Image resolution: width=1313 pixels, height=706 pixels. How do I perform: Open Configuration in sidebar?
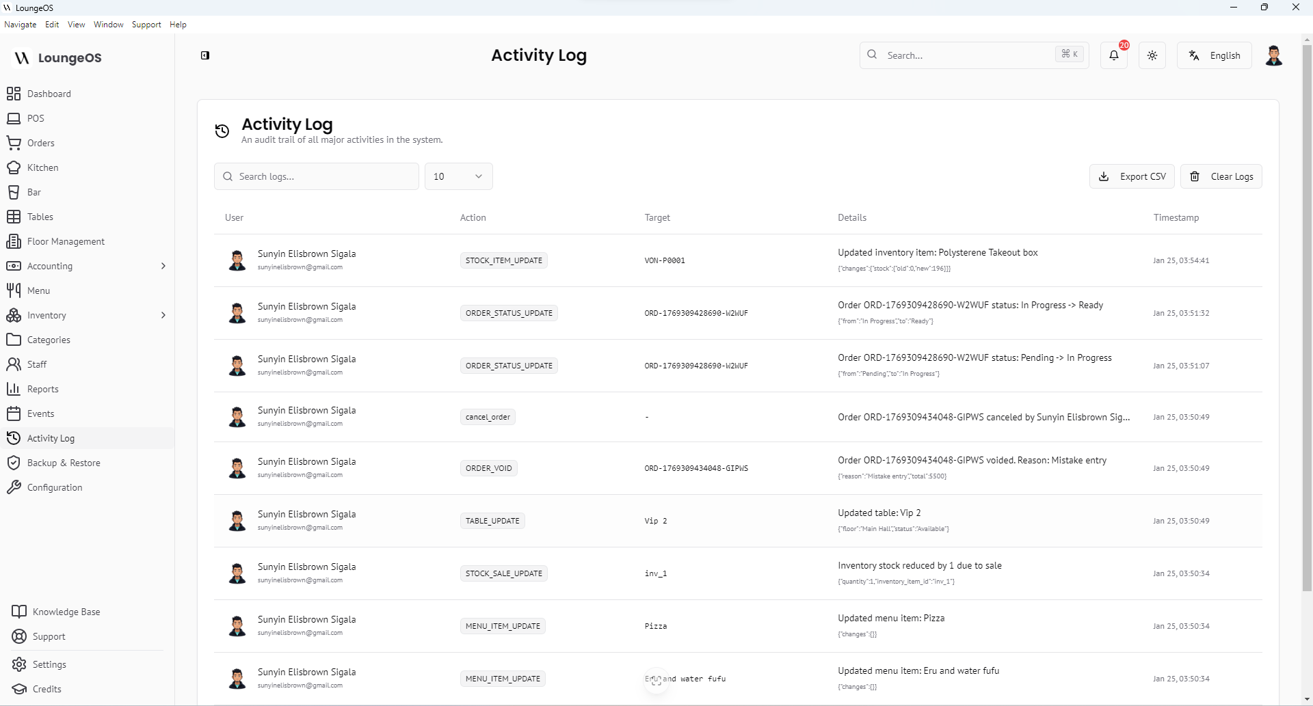[55, 487]
